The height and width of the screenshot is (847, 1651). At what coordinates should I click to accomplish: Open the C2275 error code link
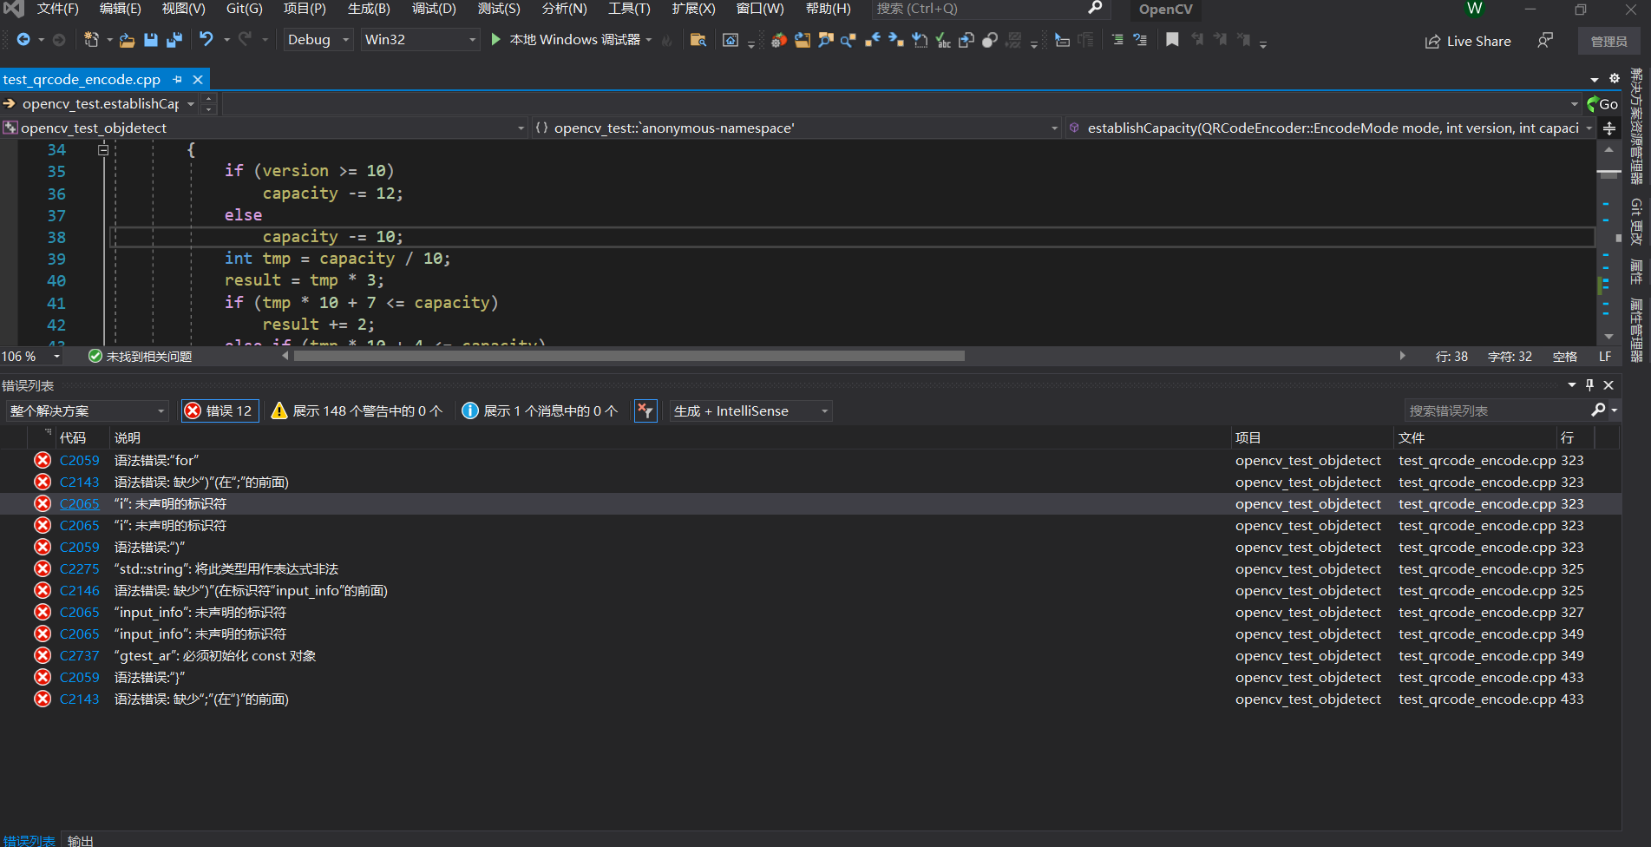click(80, 569)
